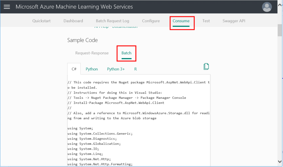
Task: Copy sample code with clipboard icon
Action: click(206, 67)
